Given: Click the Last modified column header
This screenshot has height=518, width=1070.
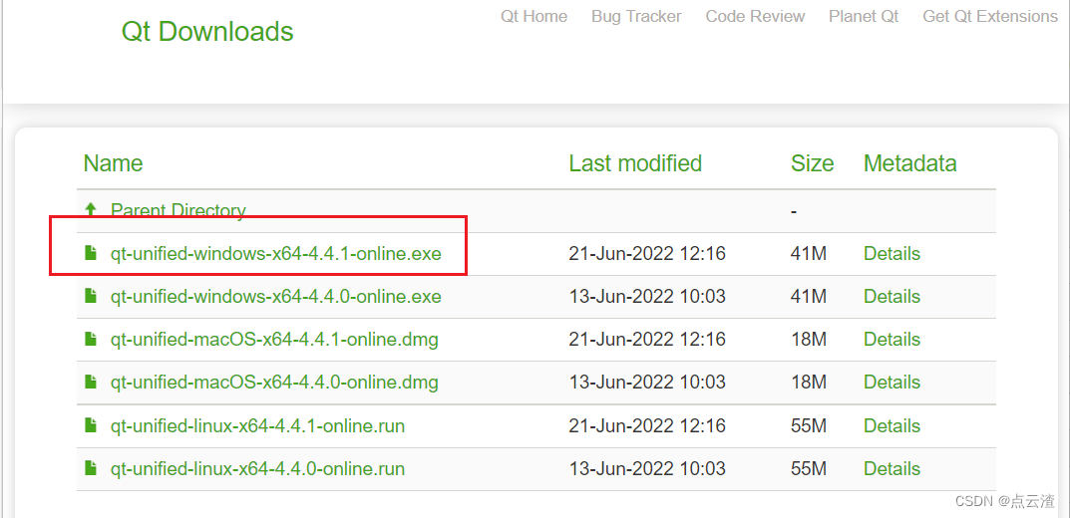Looking at the screenshot, I should pos(635,163).
